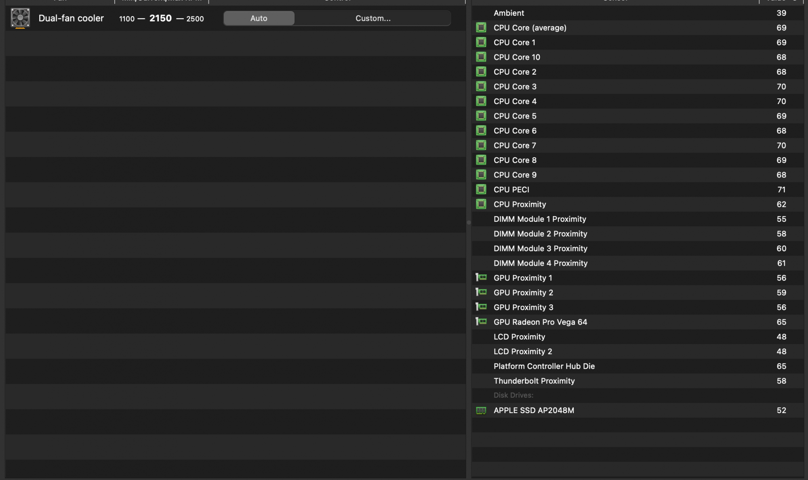
Task: Select the Dual-fan cooler label
Action: tap(71, 18)
